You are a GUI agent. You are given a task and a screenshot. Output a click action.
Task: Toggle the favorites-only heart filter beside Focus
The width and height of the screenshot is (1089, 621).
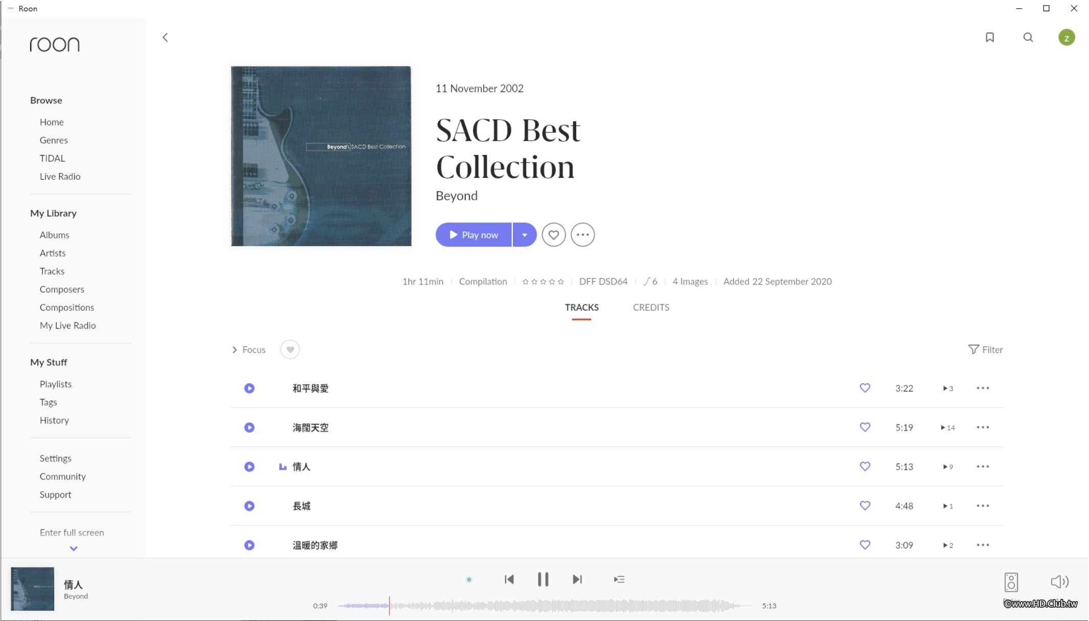pos(290,349)
